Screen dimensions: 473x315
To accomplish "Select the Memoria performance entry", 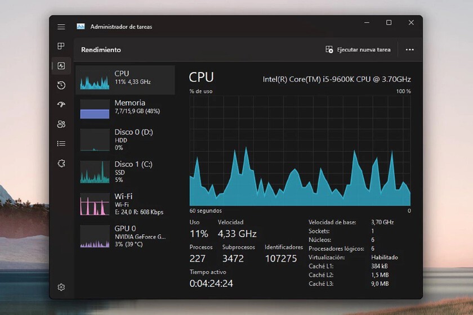I will [x=125, y=108].
